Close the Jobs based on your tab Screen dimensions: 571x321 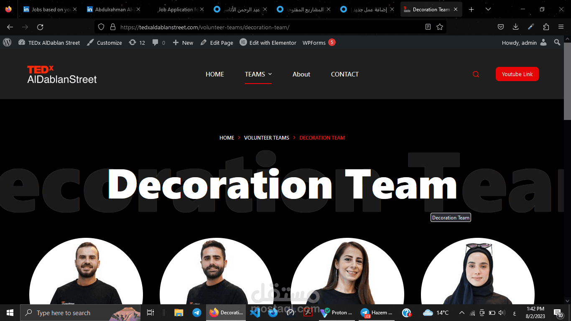(x=75, y=9)
